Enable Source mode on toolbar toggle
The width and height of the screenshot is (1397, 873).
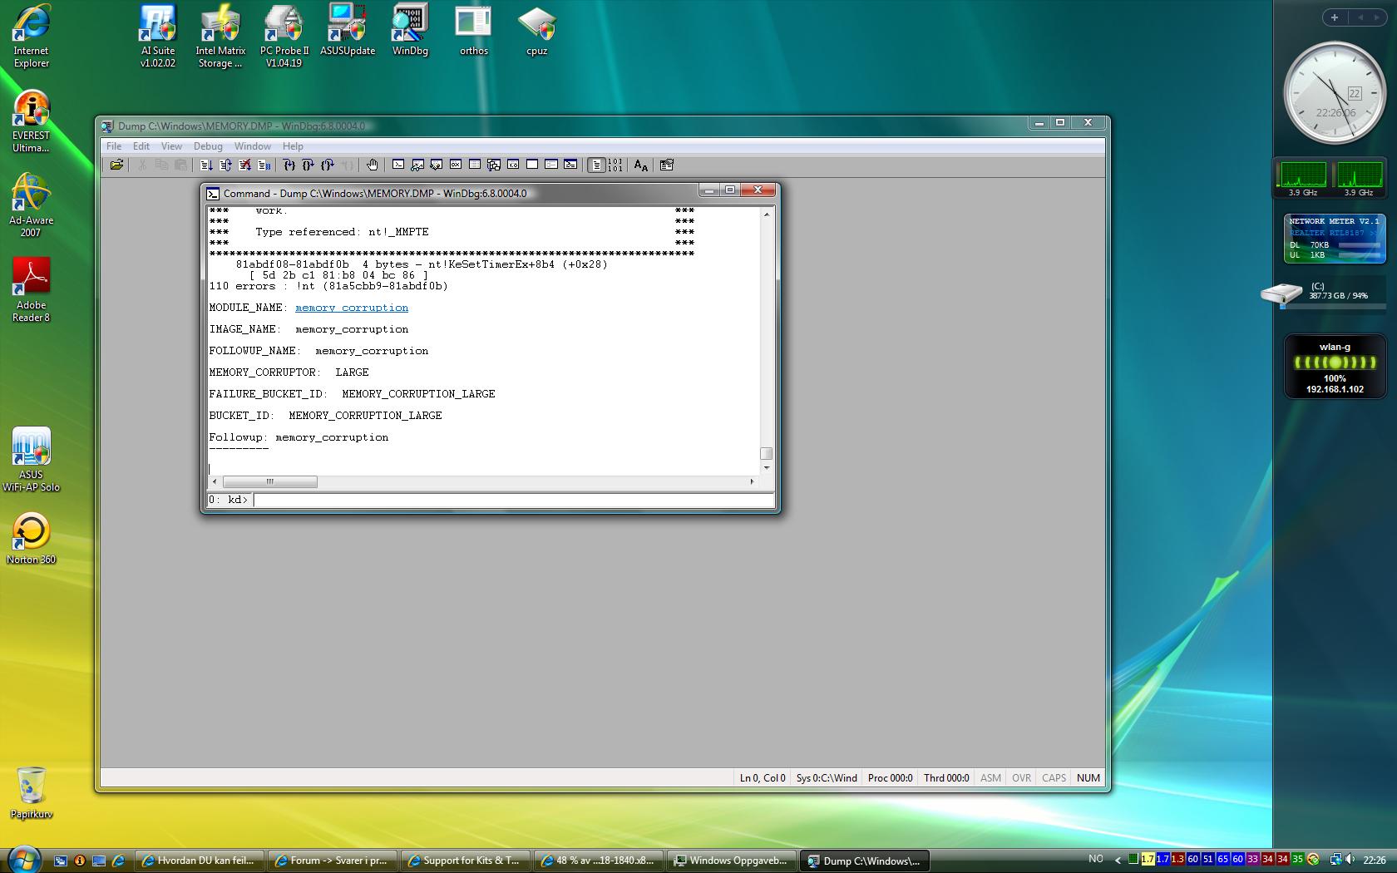[x=596, y=165]
